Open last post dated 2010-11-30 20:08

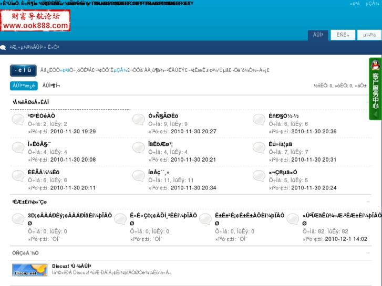(x=73, y=160)
